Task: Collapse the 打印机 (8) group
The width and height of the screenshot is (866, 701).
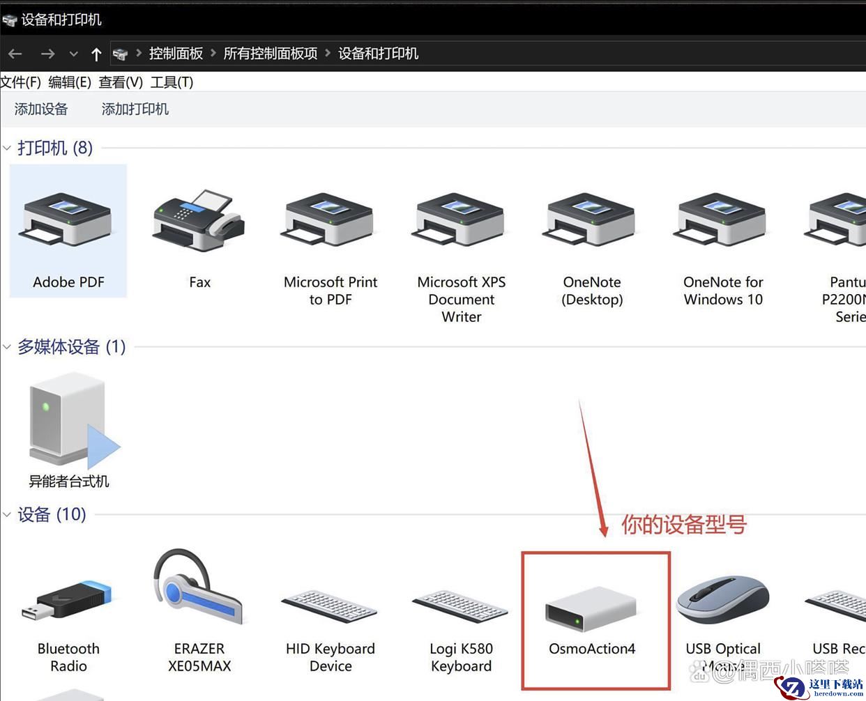Action: tap(7, 148)
